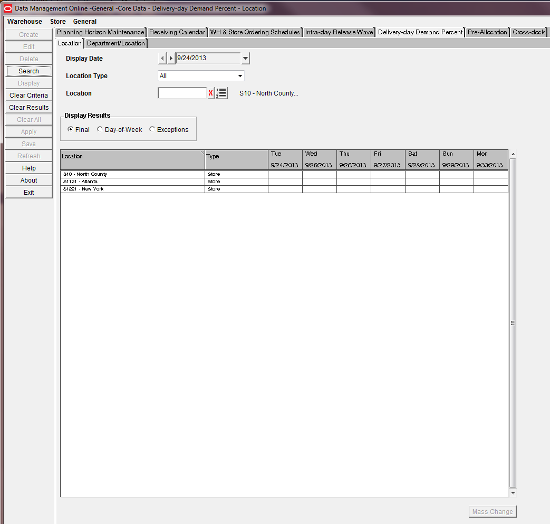Switch to Intra-day Release Wave tab
The height and width of the screenshot is (524, 550).
pyautogui.click(x=339, y=32)
